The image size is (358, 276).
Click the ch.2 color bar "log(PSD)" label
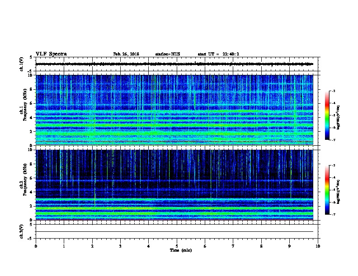[339, 192]
